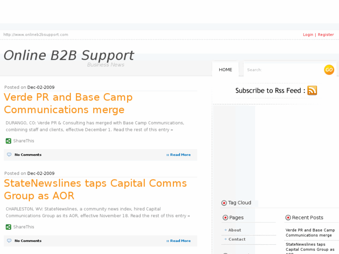Image resolution: width=339 pixels, height=254 pixels.
Task: Click the green ShareThis icon under StateNewslines post
Action: pyautogui.click(x=8, y=227)
